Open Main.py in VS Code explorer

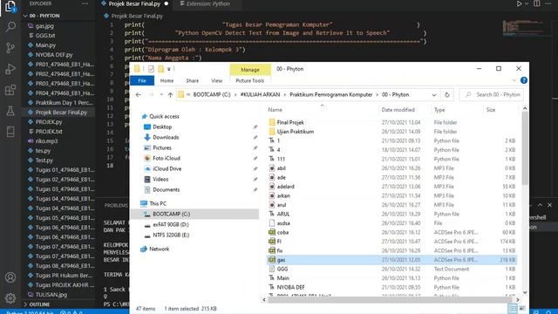(45, 45)
